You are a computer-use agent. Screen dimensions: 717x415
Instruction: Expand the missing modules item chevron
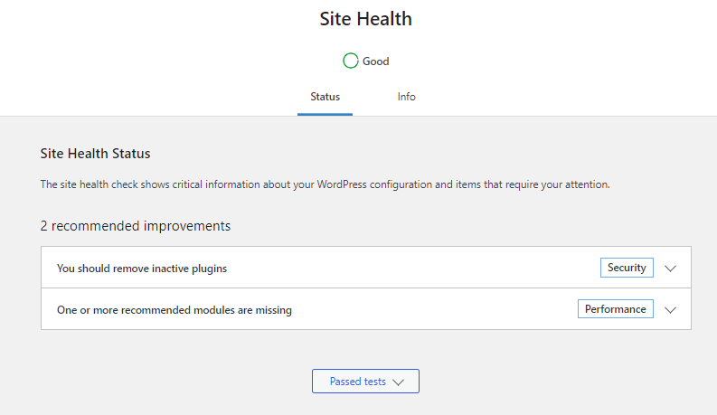pyautogui.click(x=670, y=310)
